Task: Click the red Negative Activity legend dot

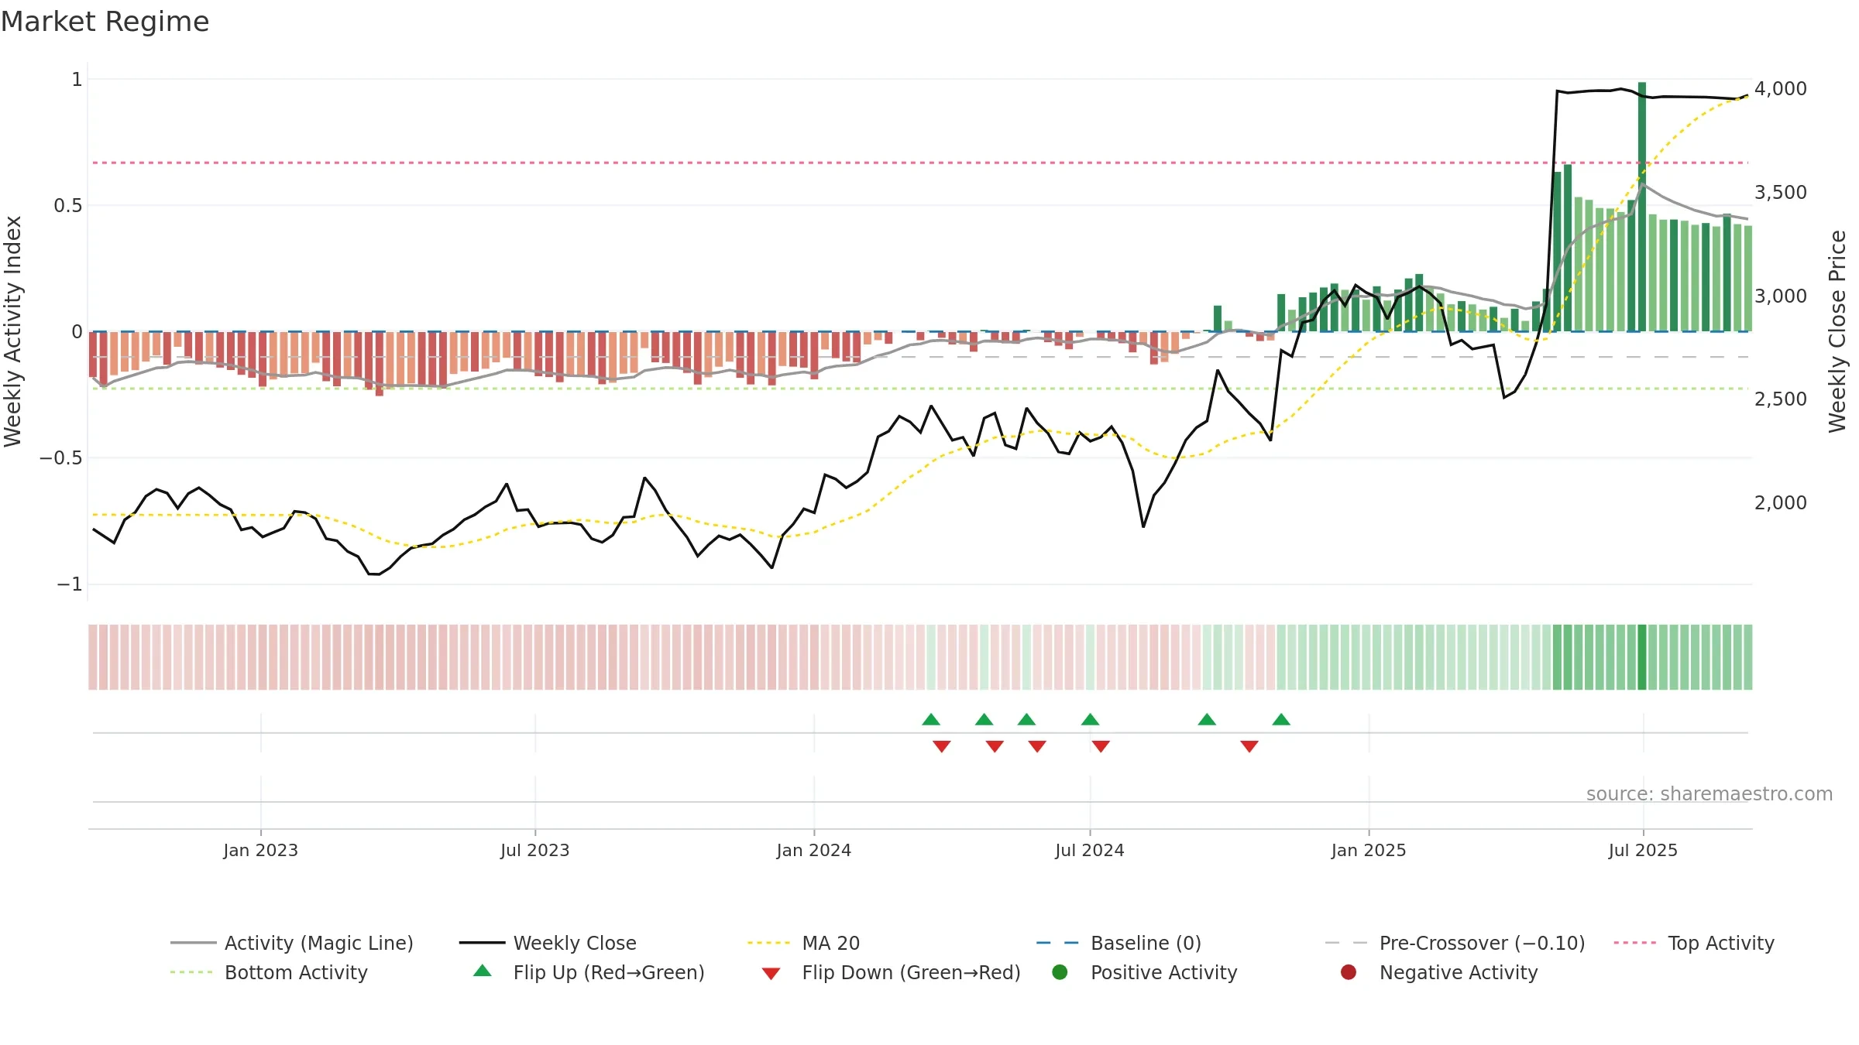Action: tap(1349, 971)
